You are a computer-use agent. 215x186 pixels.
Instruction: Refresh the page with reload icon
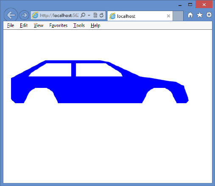pyautogui.click(x=101, y=15)
